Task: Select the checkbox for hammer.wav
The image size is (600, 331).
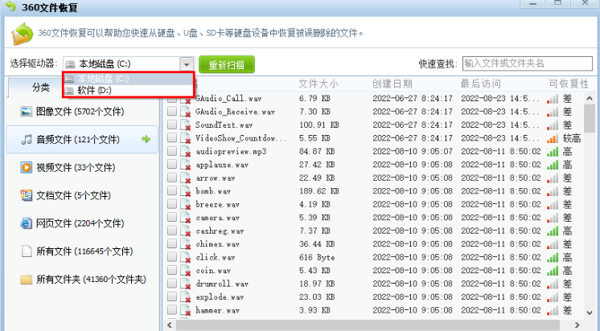Action: point(172,310)
